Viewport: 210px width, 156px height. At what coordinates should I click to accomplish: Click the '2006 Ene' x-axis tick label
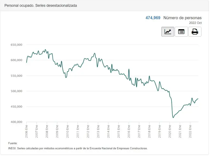click(27, 130)
